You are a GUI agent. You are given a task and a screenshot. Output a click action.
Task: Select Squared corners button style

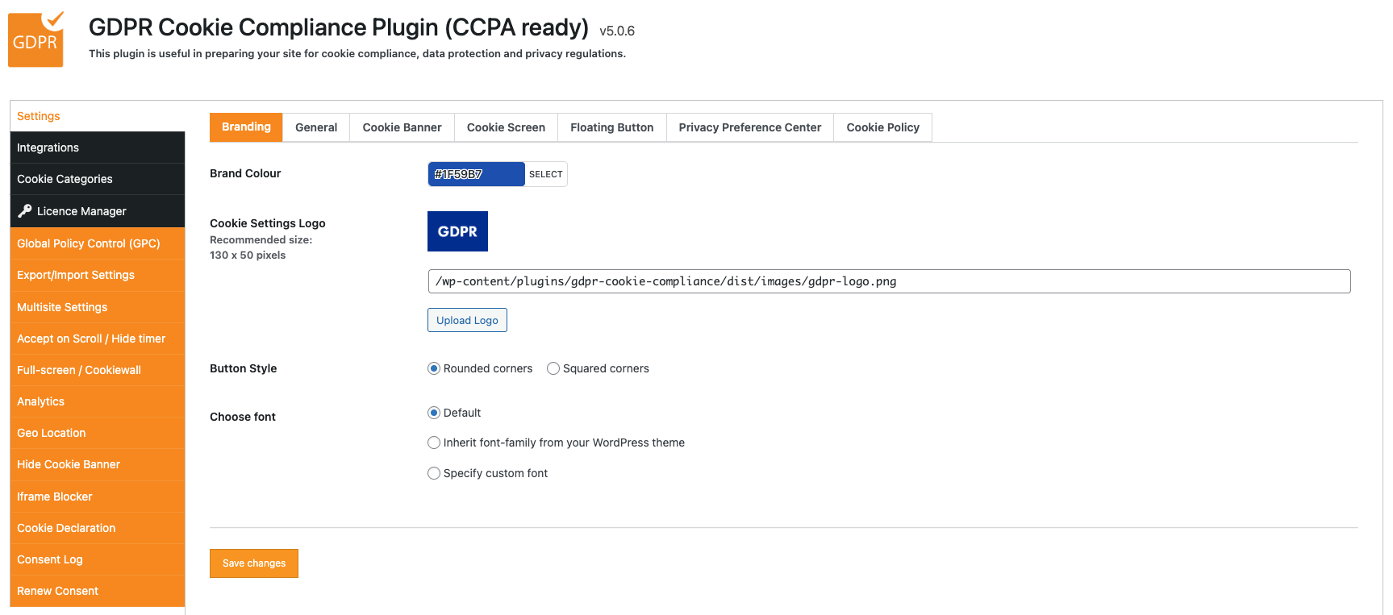click(x=553, y=368)
